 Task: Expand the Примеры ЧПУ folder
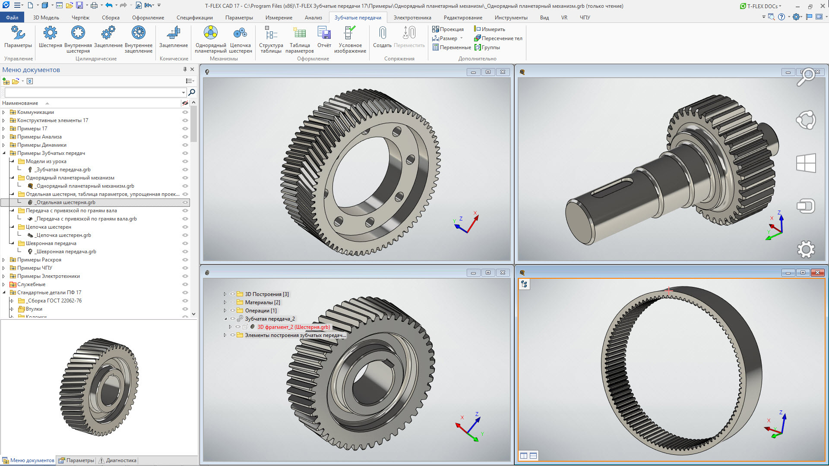4,268
